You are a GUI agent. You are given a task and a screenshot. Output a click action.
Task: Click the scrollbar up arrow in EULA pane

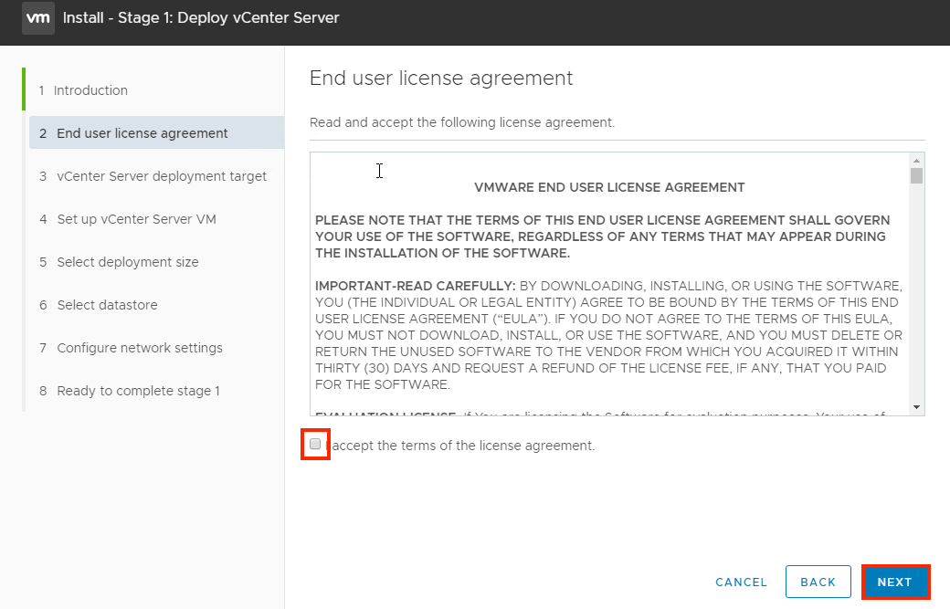(x=917, y=159)
